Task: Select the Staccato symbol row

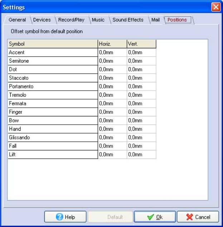Action: (53, 78)
